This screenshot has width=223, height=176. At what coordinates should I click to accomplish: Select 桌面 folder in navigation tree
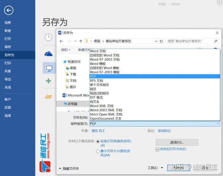tap(71, 68)
